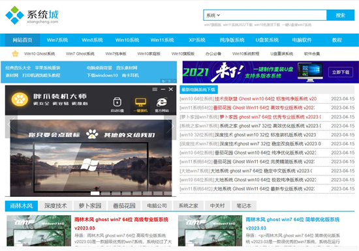
Task: Click the Win10系统教程 sub-navigation link
Action: coord(245,53)
